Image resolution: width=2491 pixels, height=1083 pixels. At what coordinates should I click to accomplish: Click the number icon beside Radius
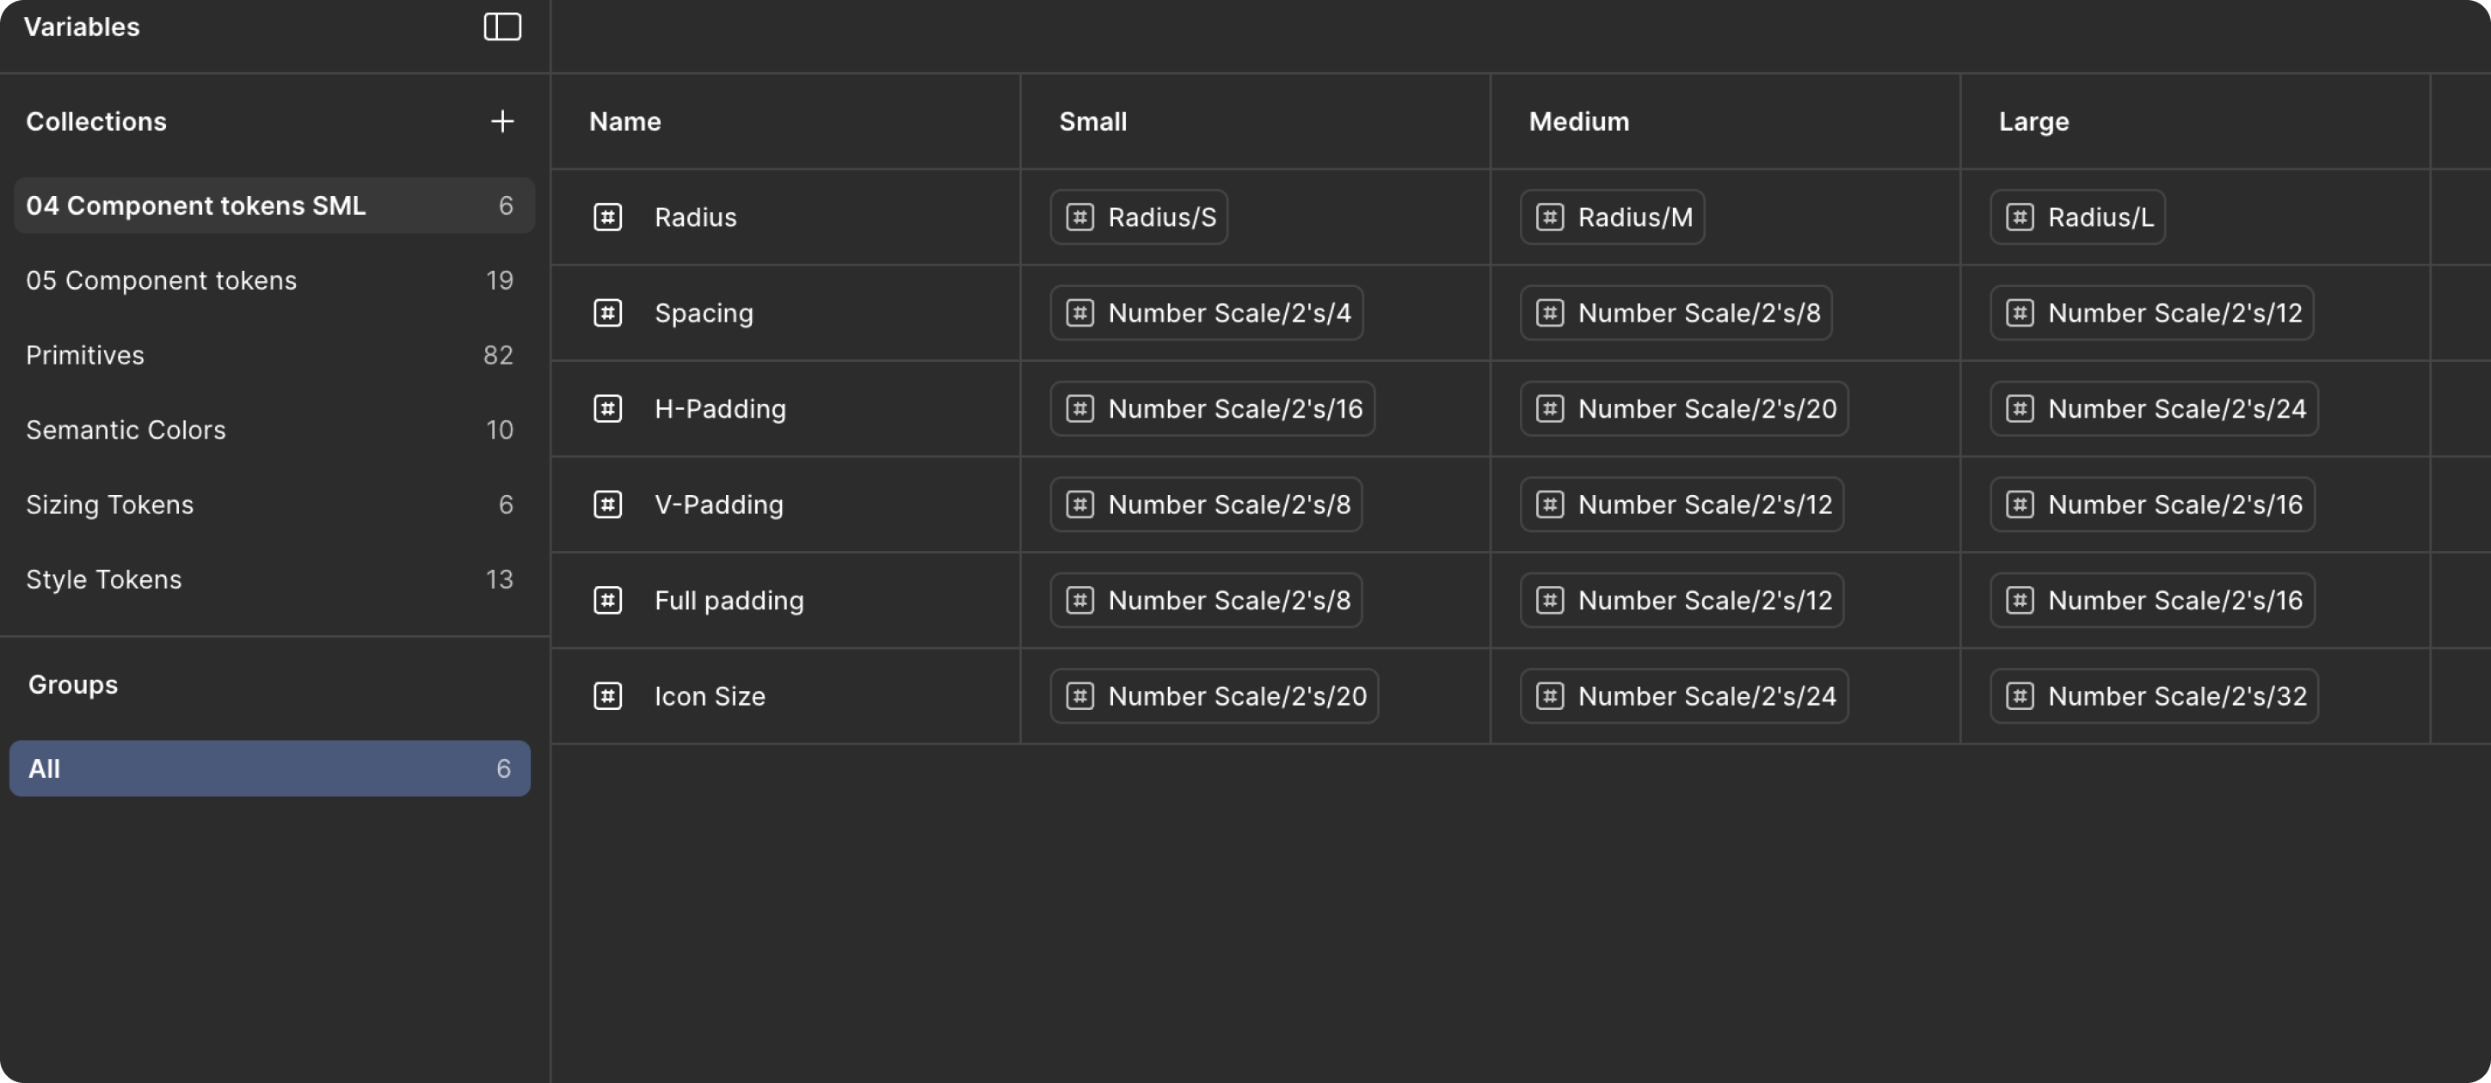coord(607,217)
